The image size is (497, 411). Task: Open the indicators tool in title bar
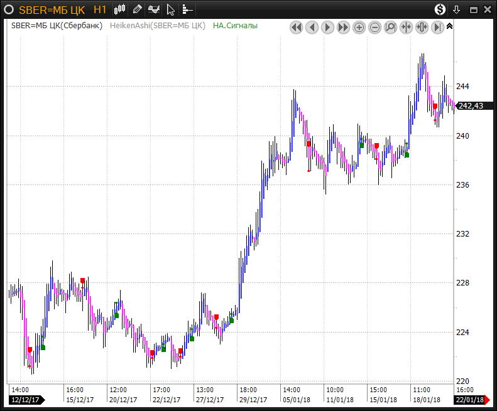click(x=154, y=9)
